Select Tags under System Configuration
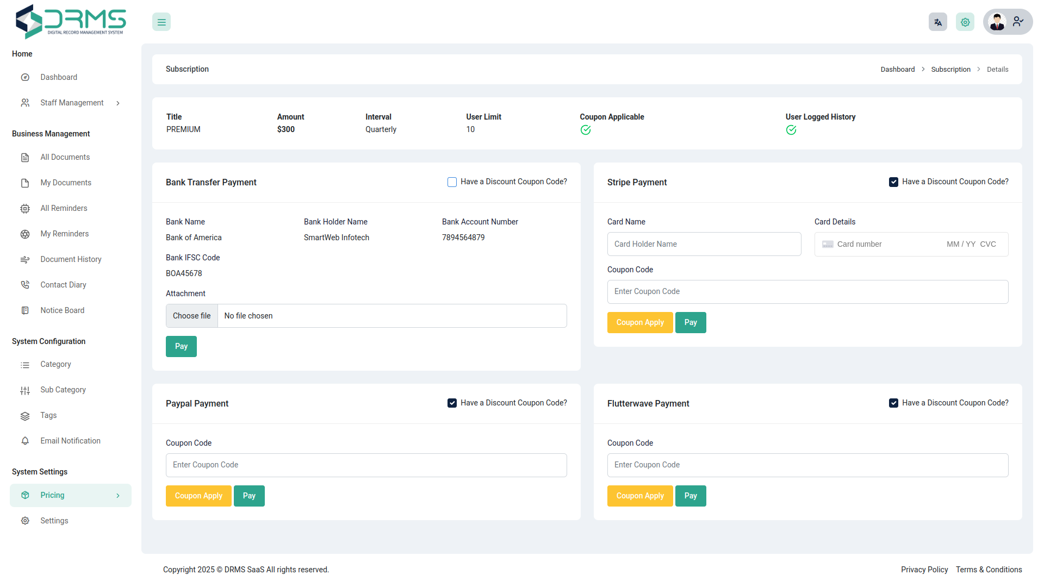Screen dimensions: 1044x587 click(x=48, y=415)
